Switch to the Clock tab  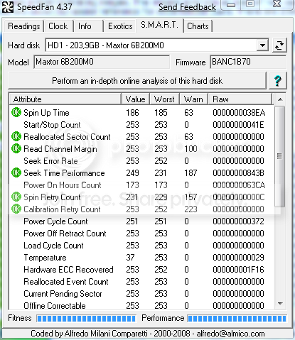coord(58,26)
